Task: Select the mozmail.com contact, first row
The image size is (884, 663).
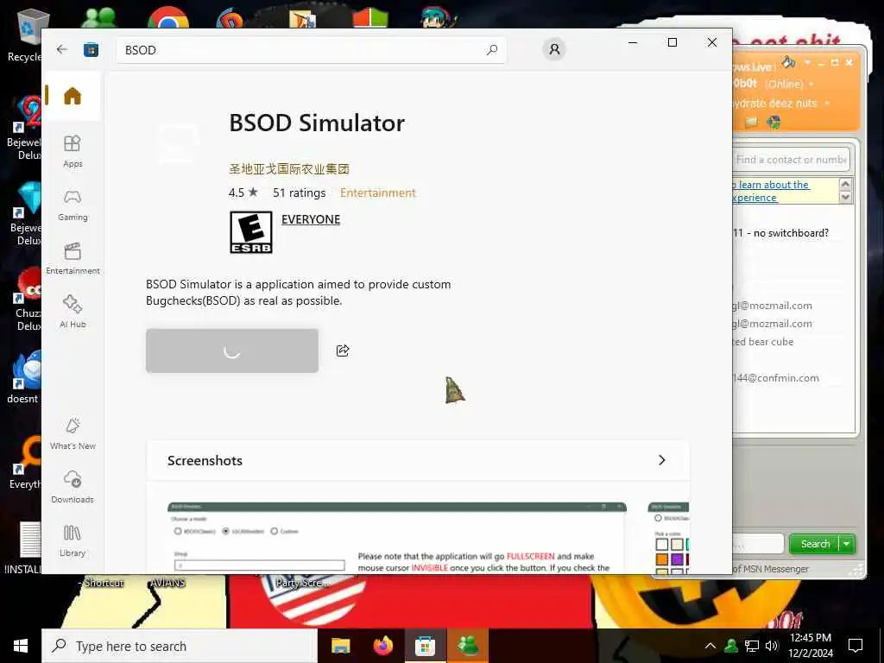Action: click(x=773, y=306)
